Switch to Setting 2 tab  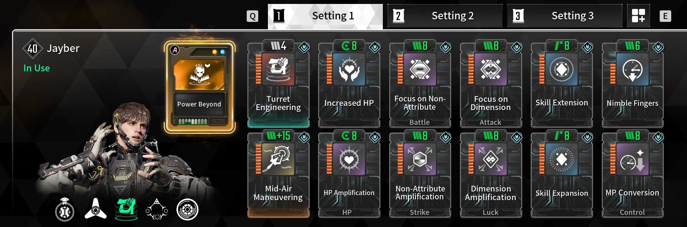click(445, 16)
